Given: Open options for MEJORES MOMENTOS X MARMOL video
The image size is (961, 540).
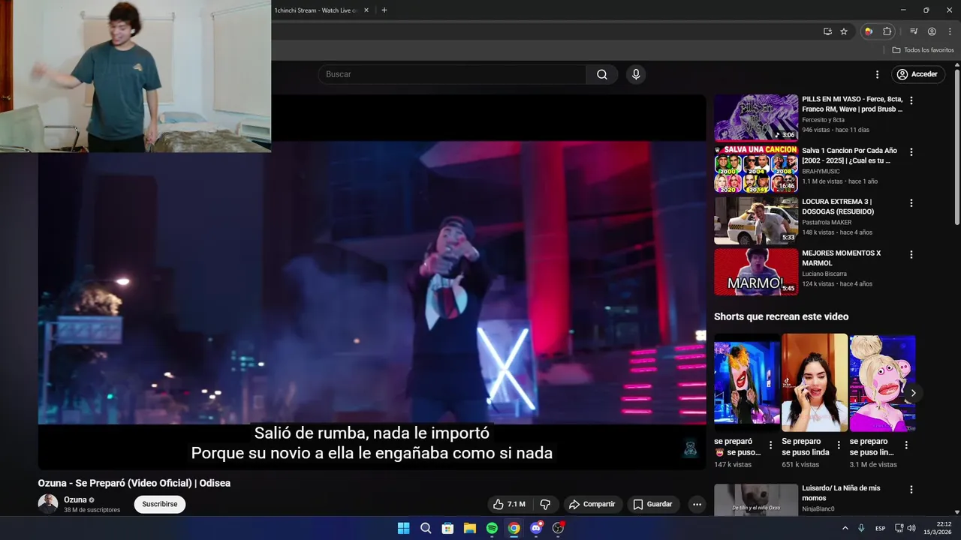Looking at the screenshot, I should click(911, 254).
